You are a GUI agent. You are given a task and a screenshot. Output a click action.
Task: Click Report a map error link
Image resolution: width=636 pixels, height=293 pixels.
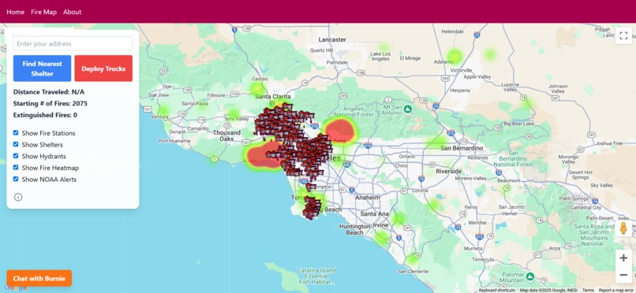click(x=617, y=290)
